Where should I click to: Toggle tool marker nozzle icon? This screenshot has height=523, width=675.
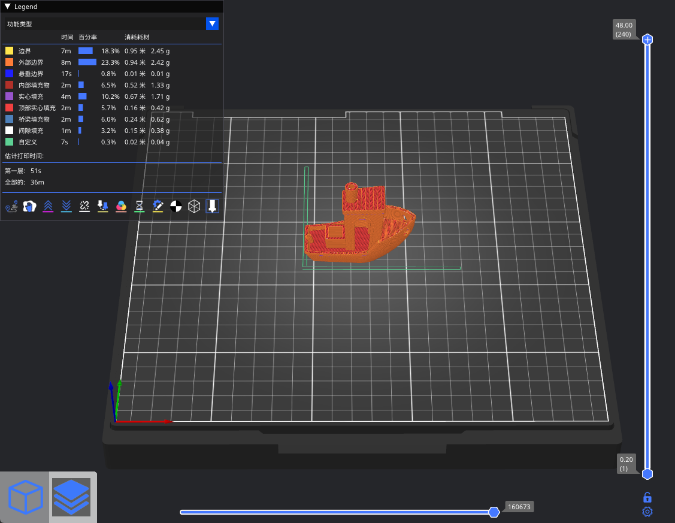(213, 207)
